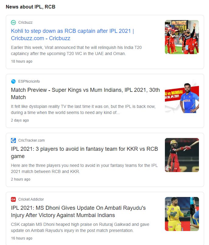Click the dystopian reality TV article snippet
Viewport: 209px width, 245px height.
point(83,109)
